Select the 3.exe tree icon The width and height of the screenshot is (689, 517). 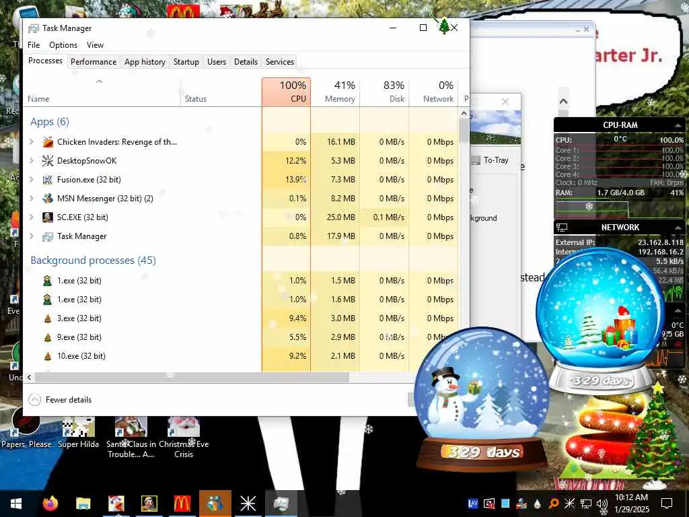[48, 318]
